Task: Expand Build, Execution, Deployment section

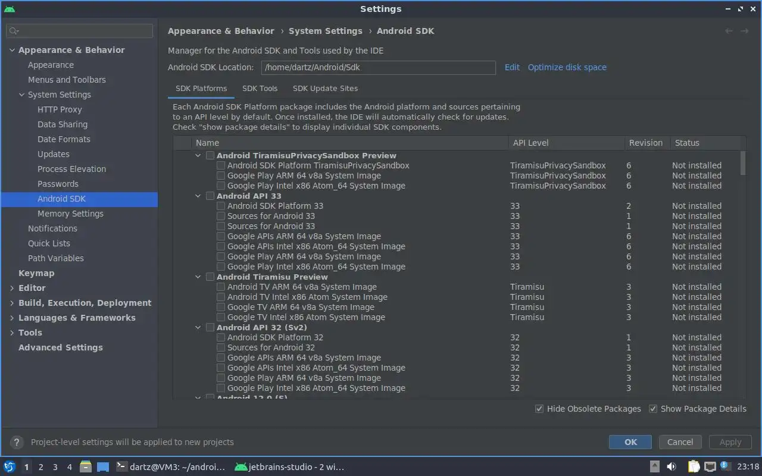Action: click(12, 303)
